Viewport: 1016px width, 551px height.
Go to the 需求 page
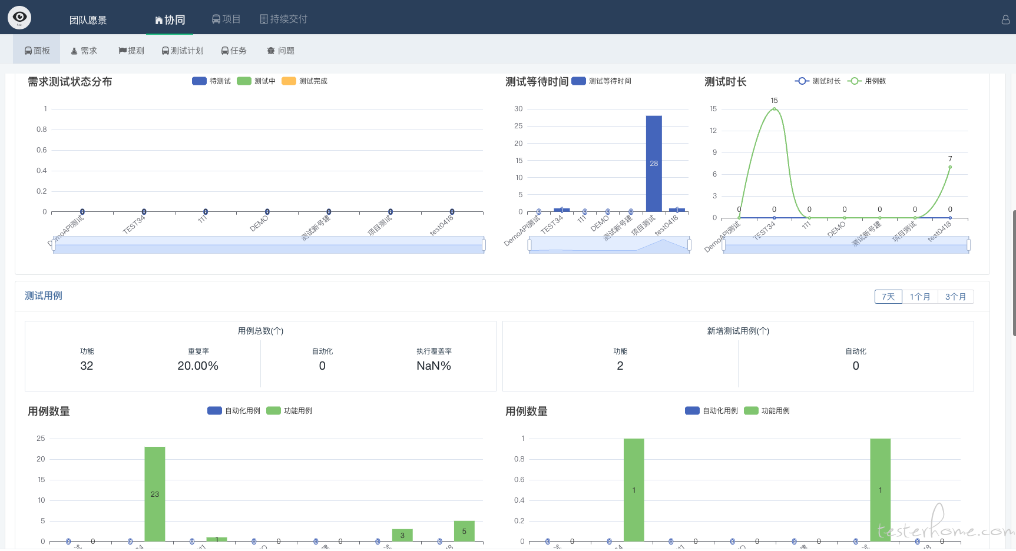[x=84, y=51]
